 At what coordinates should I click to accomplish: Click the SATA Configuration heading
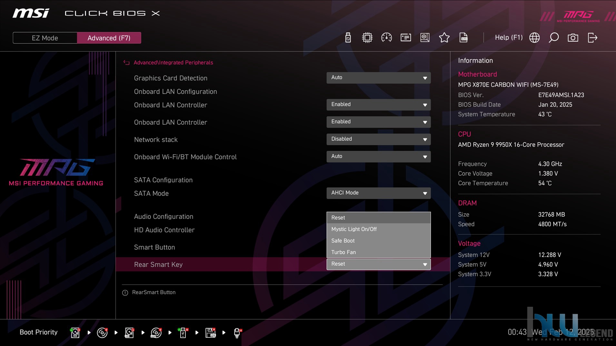tap(163, 180)
